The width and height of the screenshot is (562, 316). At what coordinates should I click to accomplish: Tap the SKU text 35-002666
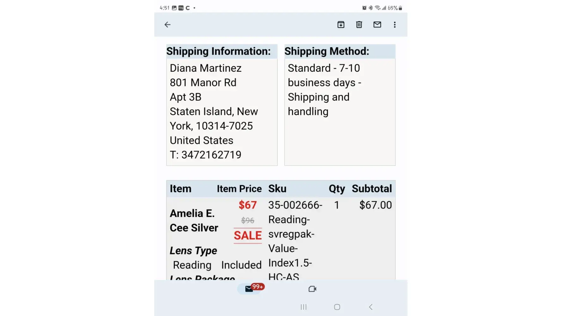pos(295,205)
